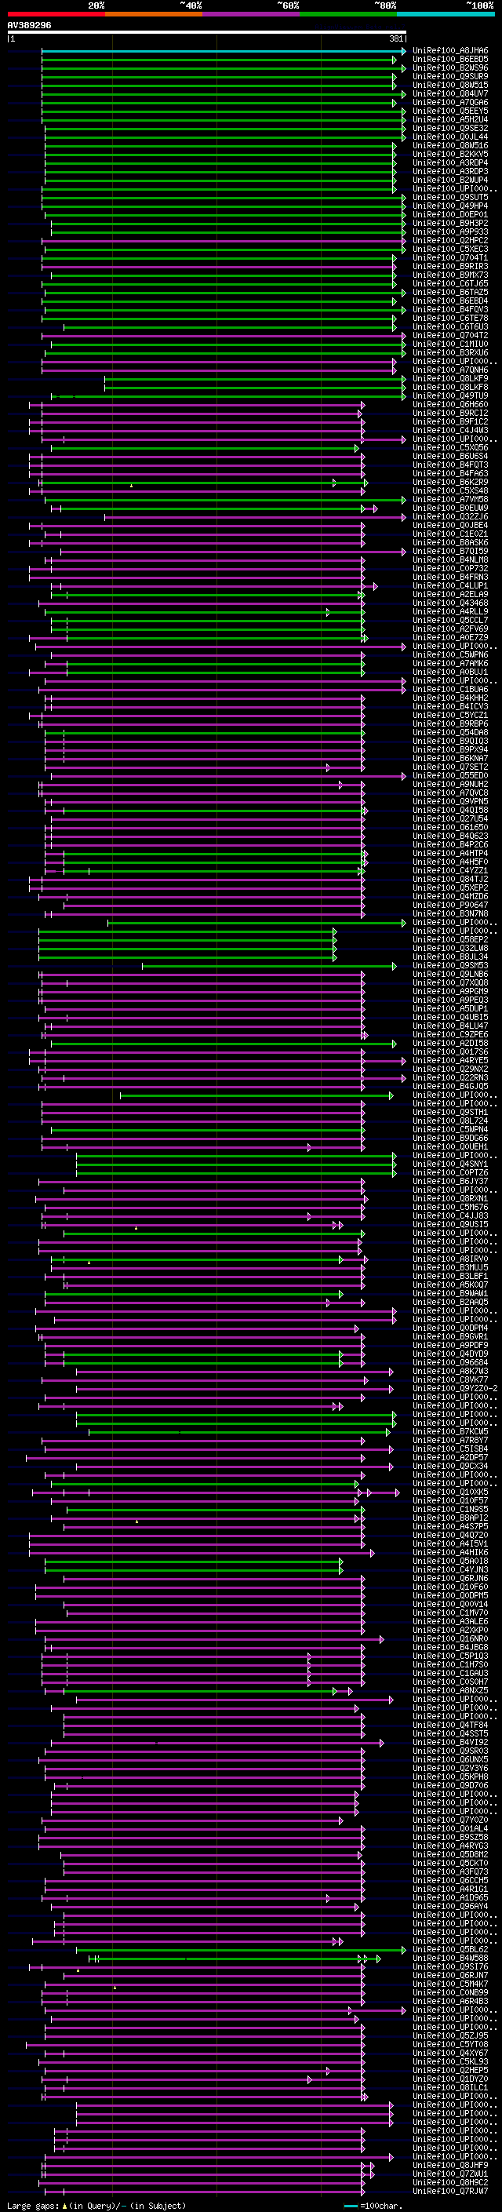Select the UniRef100_A8IRV0 label
Viewport: 502px width, 2212px height.
tap(449, 1258)
